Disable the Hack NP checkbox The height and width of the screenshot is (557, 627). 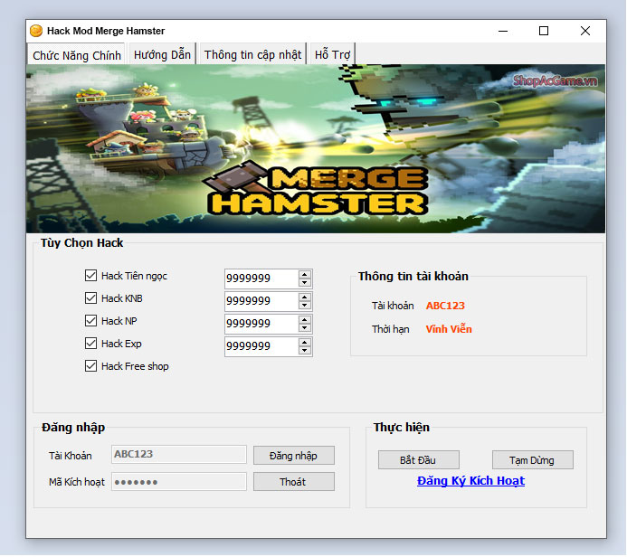click(90, 320)
